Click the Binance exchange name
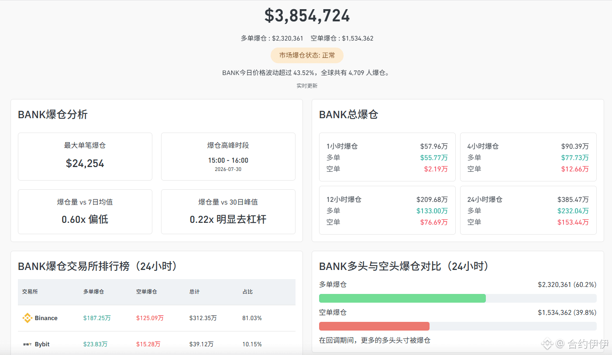Image resolution: width=612 pixels, height=355 pixels. tap(46, 318)
